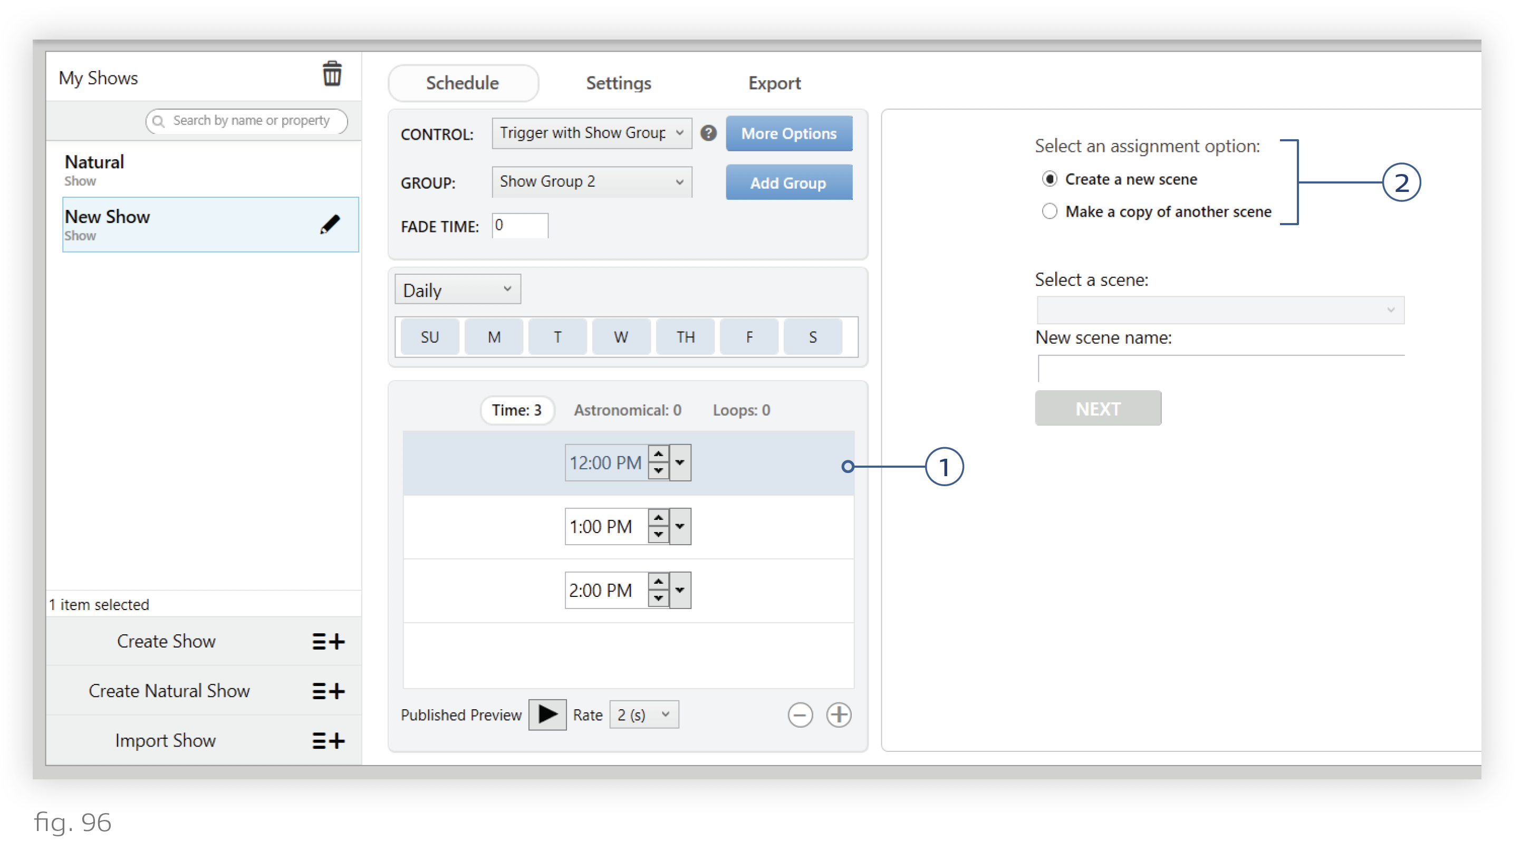The image size is (1521, 850).
Task: Toggle Tuesday in the day selector
Action: point(557,337)
